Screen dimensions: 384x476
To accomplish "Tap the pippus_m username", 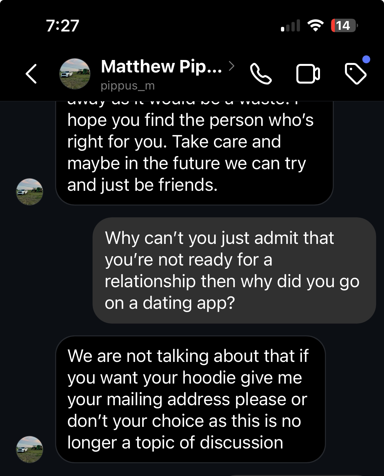I will pyautogui.click(x=128, y=86).
